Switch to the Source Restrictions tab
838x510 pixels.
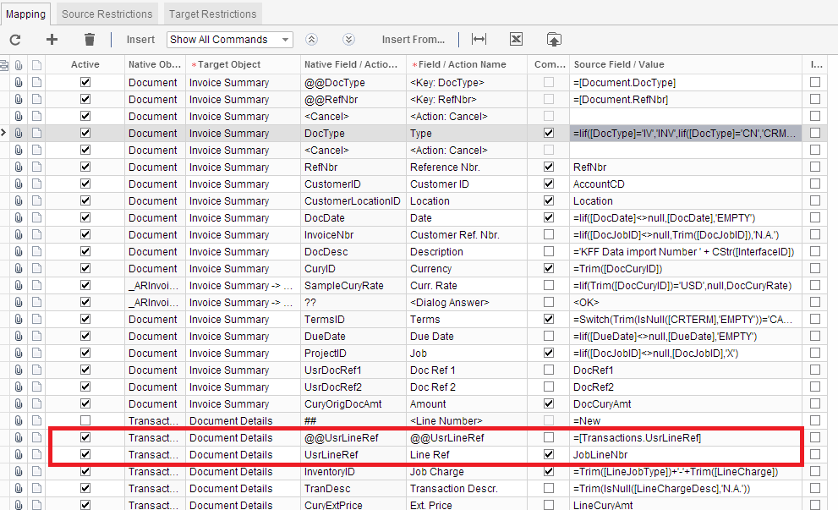click(106, 13)
